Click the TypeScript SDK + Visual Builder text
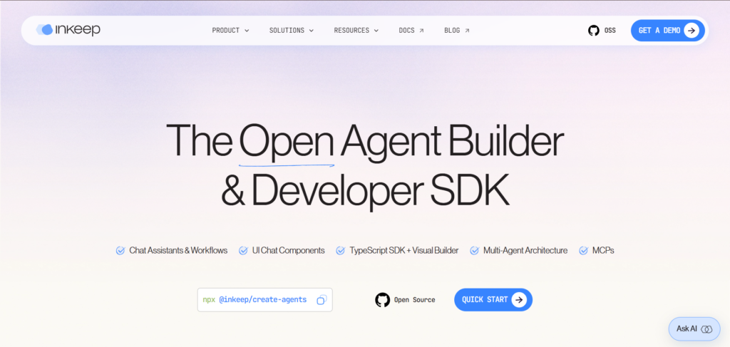The image size is (730, 347). [404, 250]
